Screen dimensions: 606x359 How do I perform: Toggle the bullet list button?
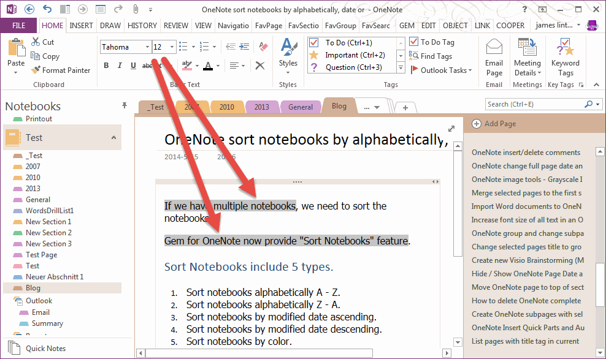[183, 47]
